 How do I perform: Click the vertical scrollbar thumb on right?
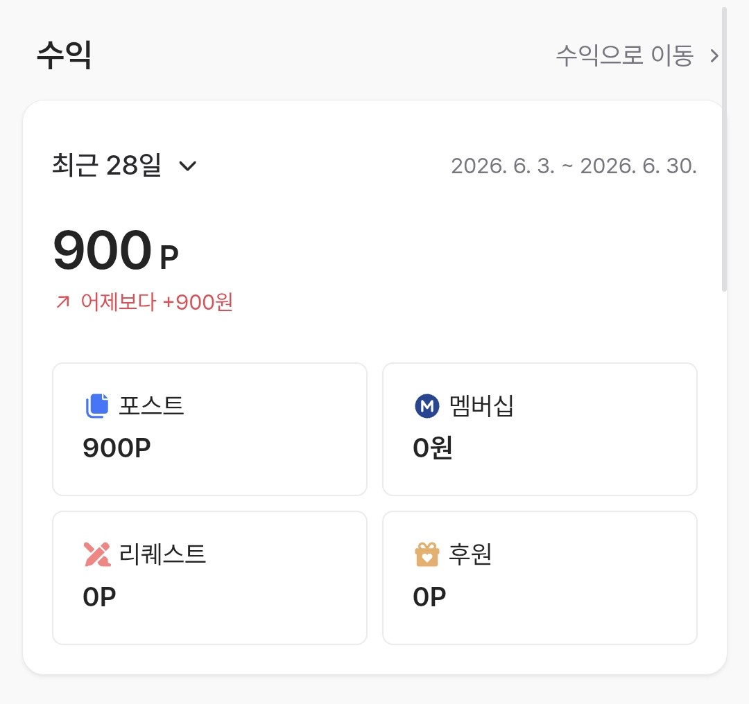click(724, 149)
